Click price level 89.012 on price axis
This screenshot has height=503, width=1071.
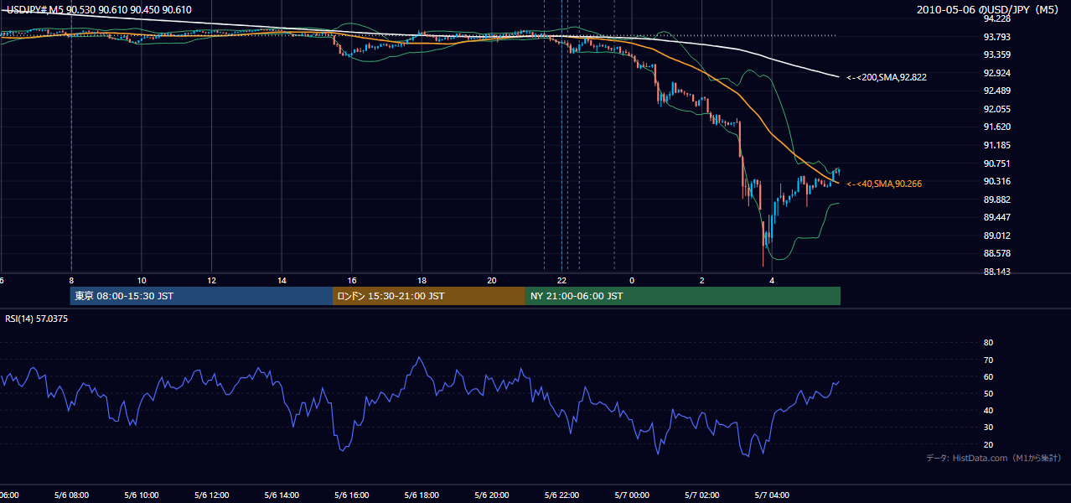point(996,236)
